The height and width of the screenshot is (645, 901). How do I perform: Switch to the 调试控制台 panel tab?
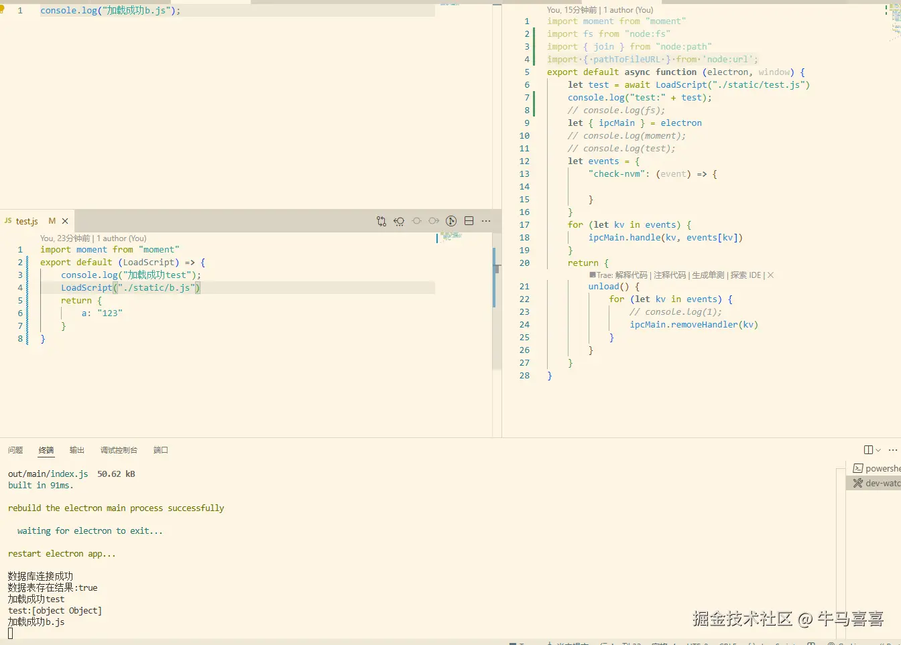coord(119,450)
